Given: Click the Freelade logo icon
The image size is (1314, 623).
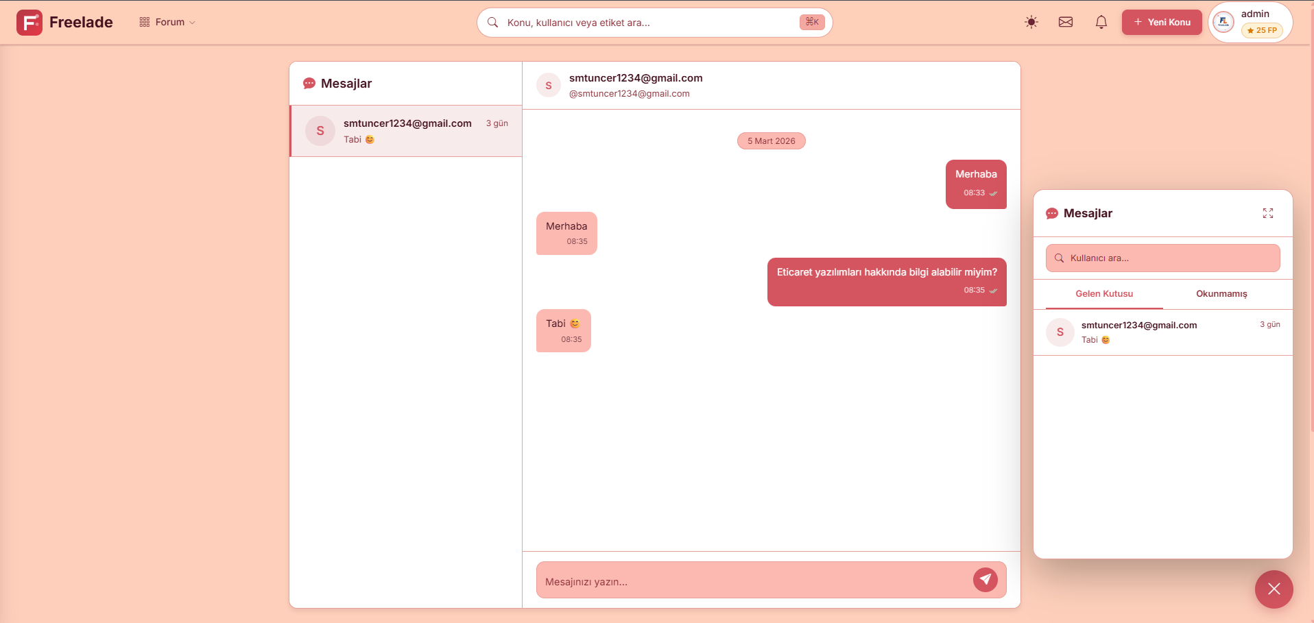Looking at the screenshot, I should pos(29,23).
